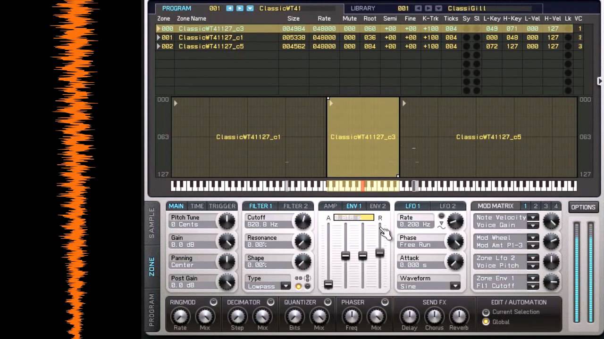Select the ClassicWT41127_c1 zone in key map

249,137
